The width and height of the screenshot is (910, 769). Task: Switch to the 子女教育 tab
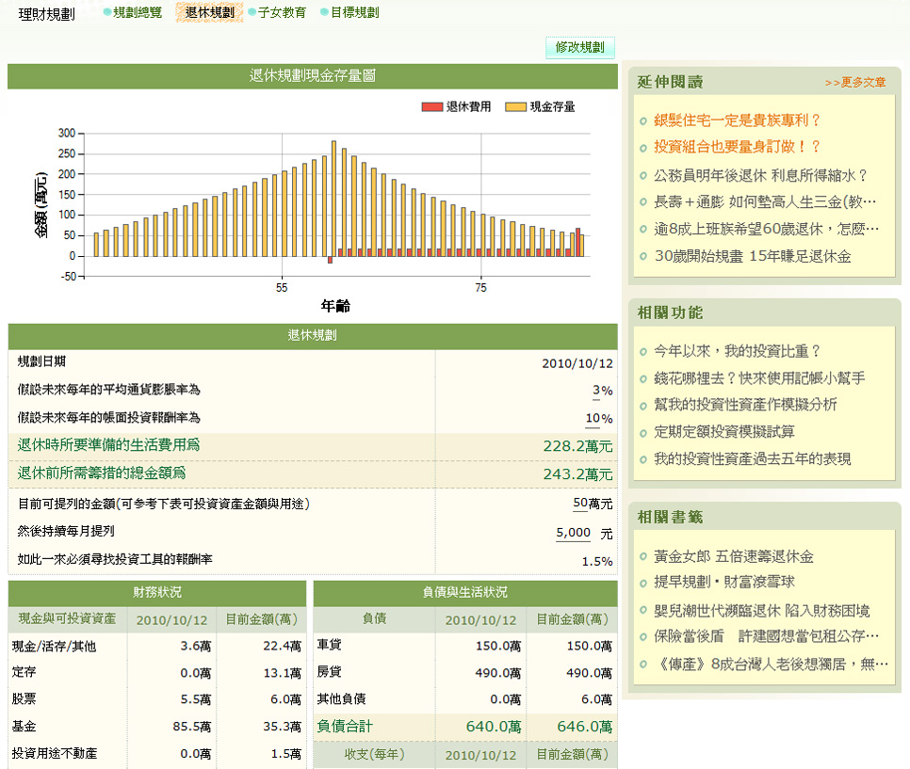tap(283, 13)
